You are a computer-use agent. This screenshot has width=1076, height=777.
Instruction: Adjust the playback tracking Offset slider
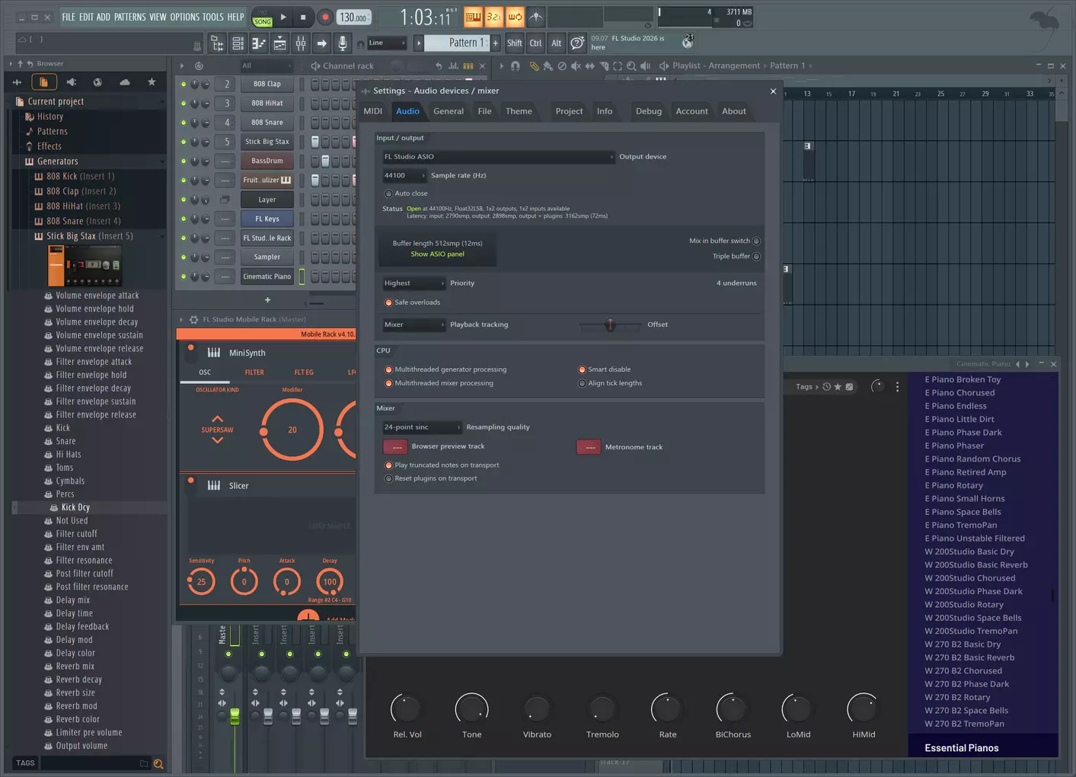(x=610, y=325)
